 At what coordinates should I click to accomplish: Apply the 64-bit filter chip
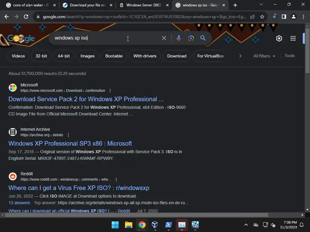click(x=64, y=56)
